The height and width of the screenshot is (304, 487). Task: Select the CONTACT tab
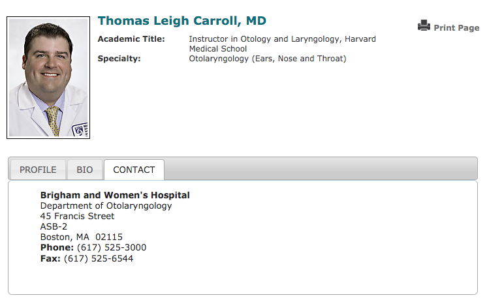tap(134, 170)
